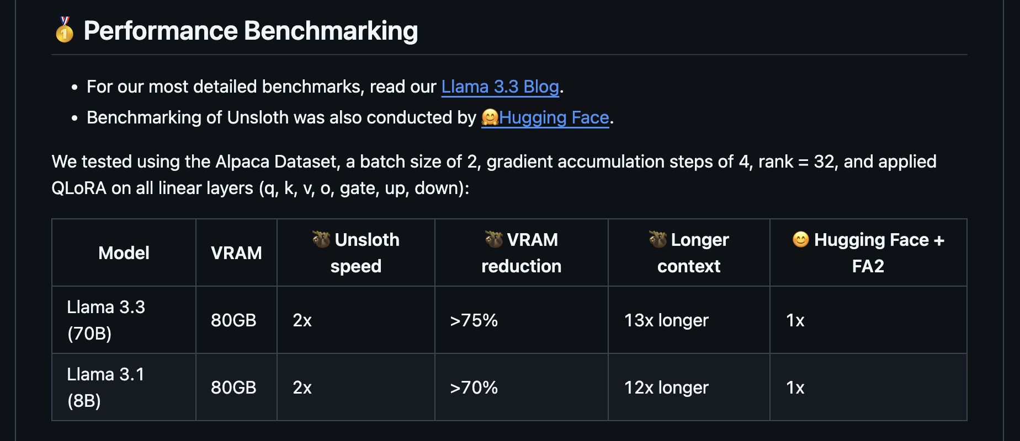This screenshot has height=441, width=1020.
Task: Click the sloth icon beside VRAM reduction
Action: point(494,239)
